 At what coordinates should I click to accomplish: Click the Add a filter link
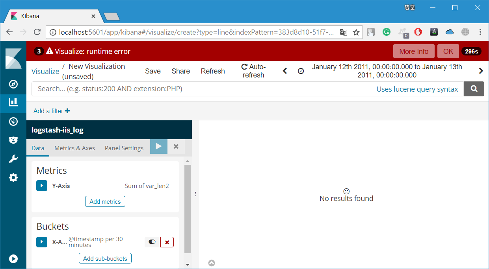click(51, 111)
